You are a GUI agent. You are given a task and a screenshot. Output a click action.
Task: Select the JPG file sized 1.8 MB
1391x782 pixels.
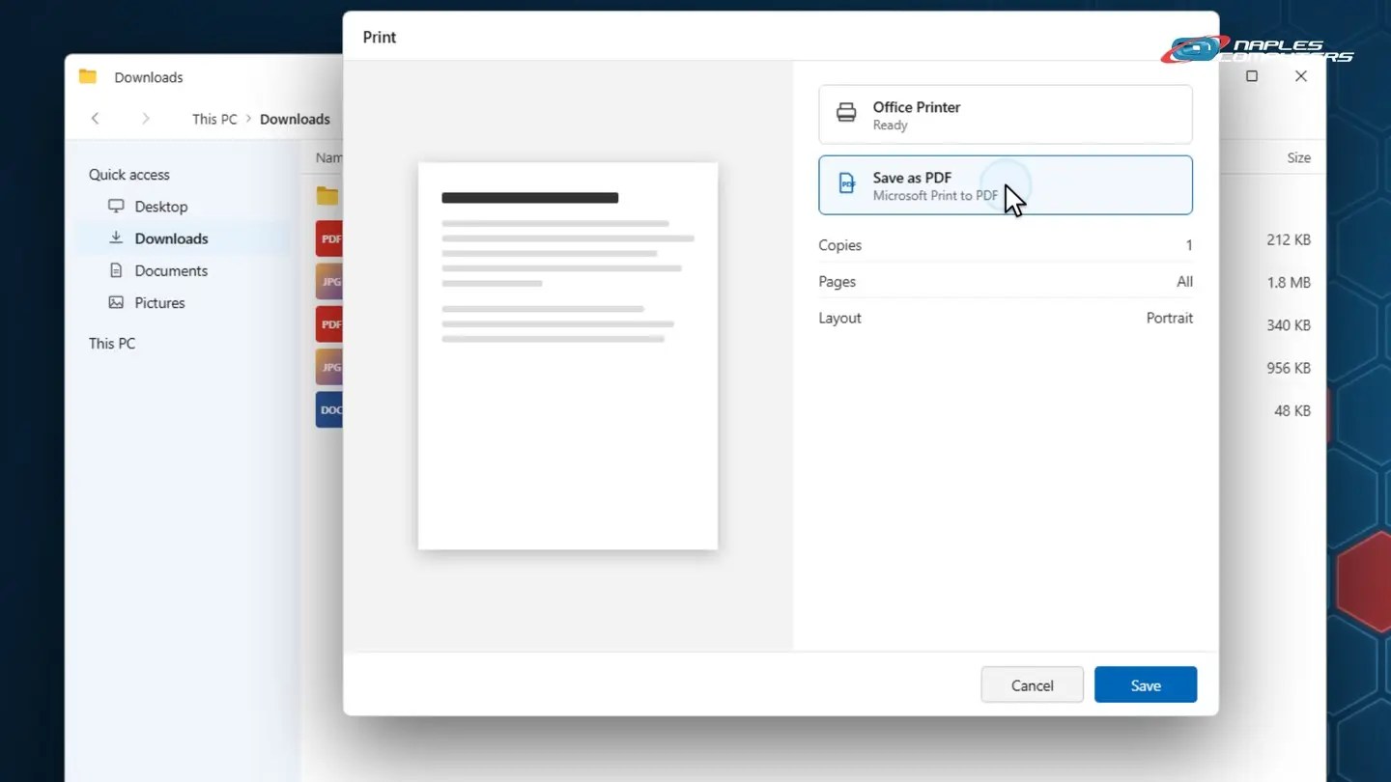point(329,282)
